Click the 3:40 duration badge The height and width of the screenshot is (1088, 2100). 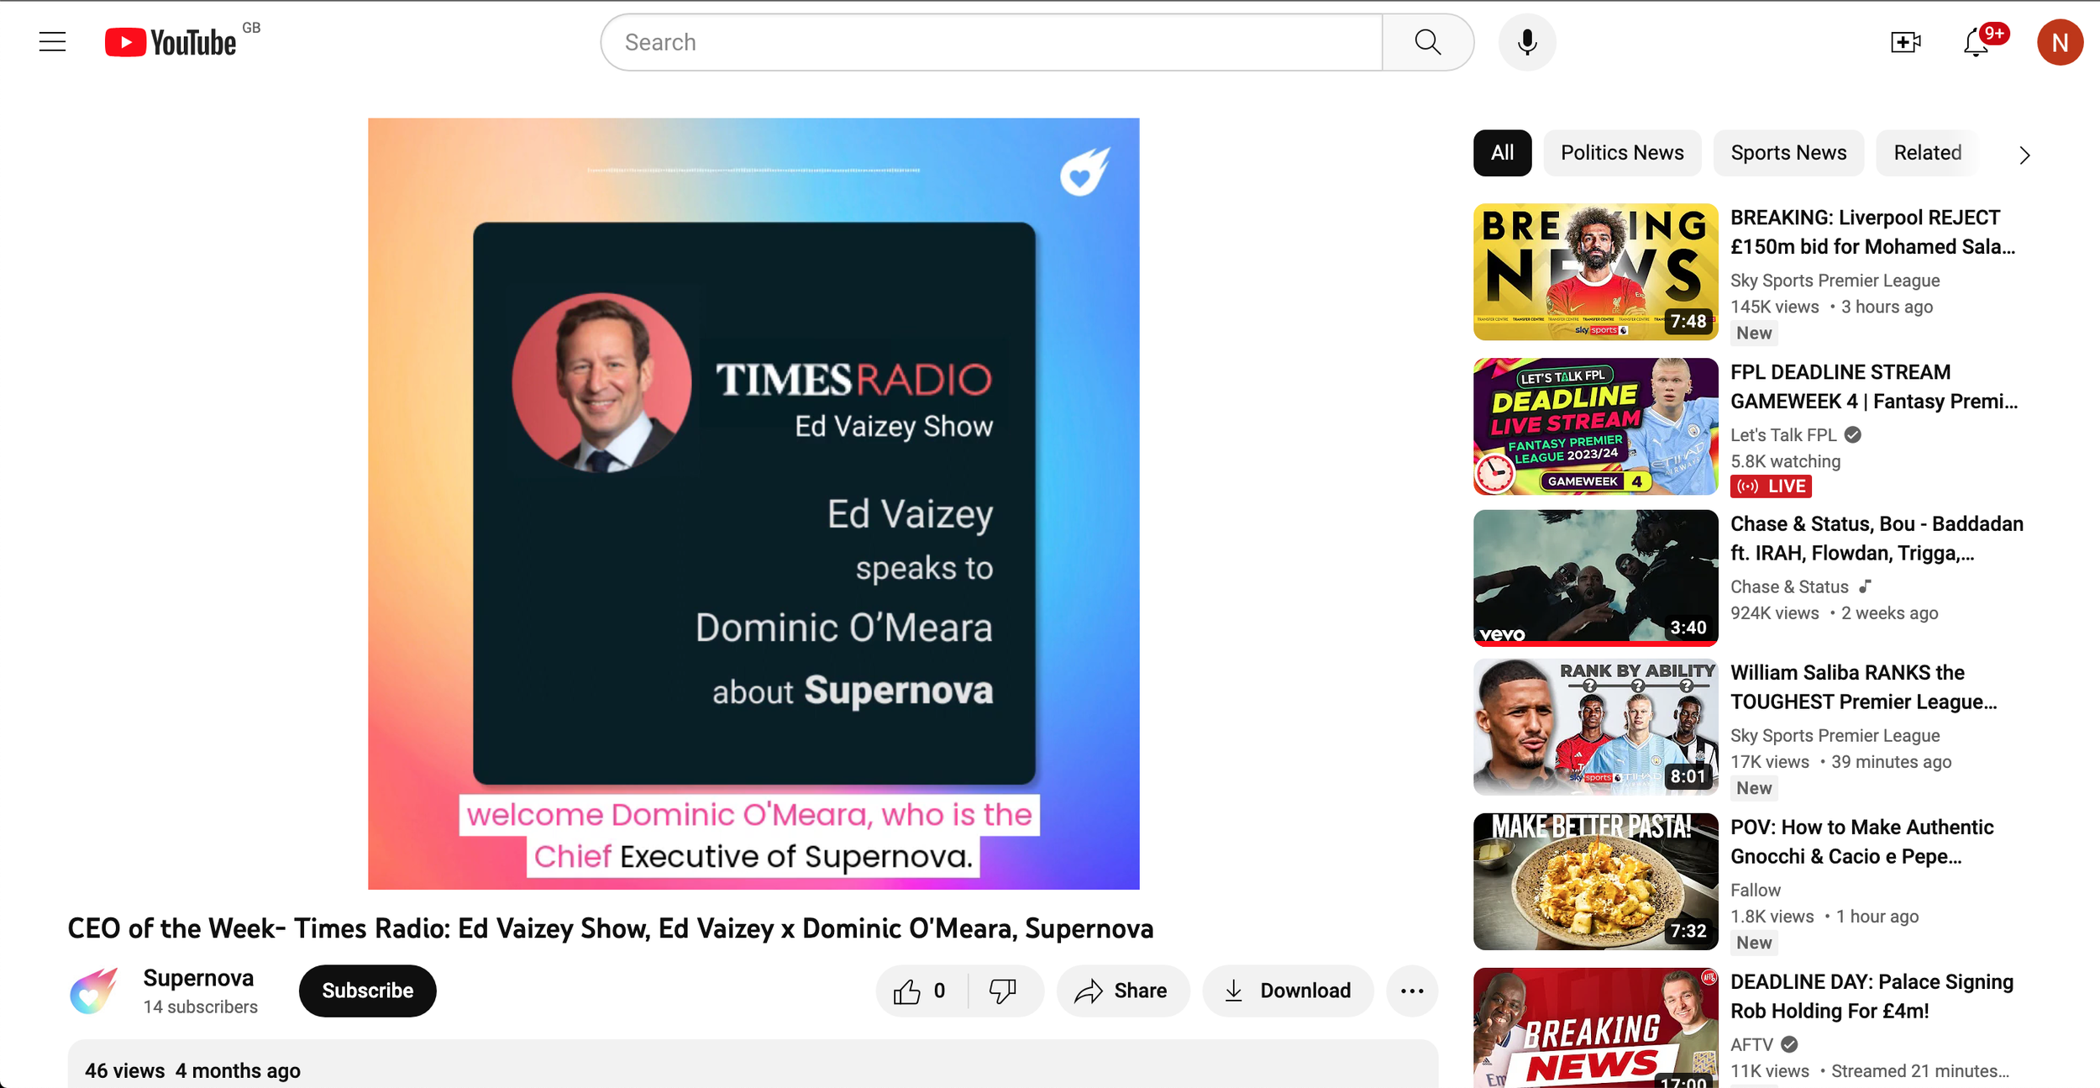tap(1688, 628)
